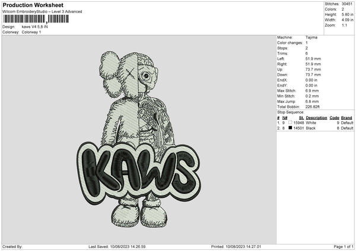This screenshot has height=251, width=356.
Task: Click the 'Trims:' label
Action: point(282,53)
